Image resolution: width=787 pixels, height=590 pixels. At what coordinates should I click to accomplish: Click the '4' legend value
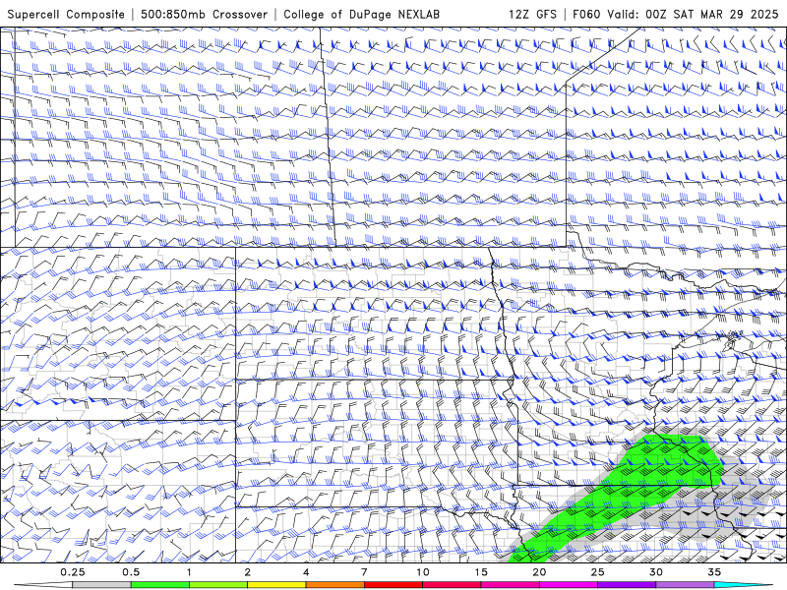(x=306, y=572)
